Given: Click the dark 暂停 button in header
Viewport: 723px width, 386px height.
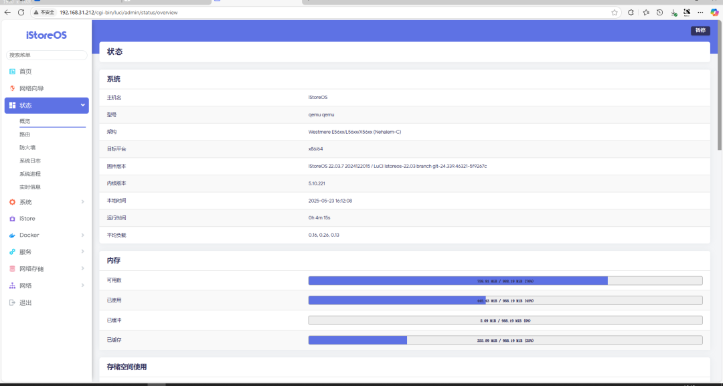Looking at the screenshot, I should (700, 30).
